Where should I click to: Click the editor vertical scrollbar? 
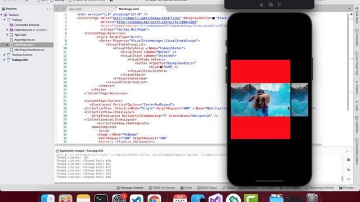pos(348,62)
